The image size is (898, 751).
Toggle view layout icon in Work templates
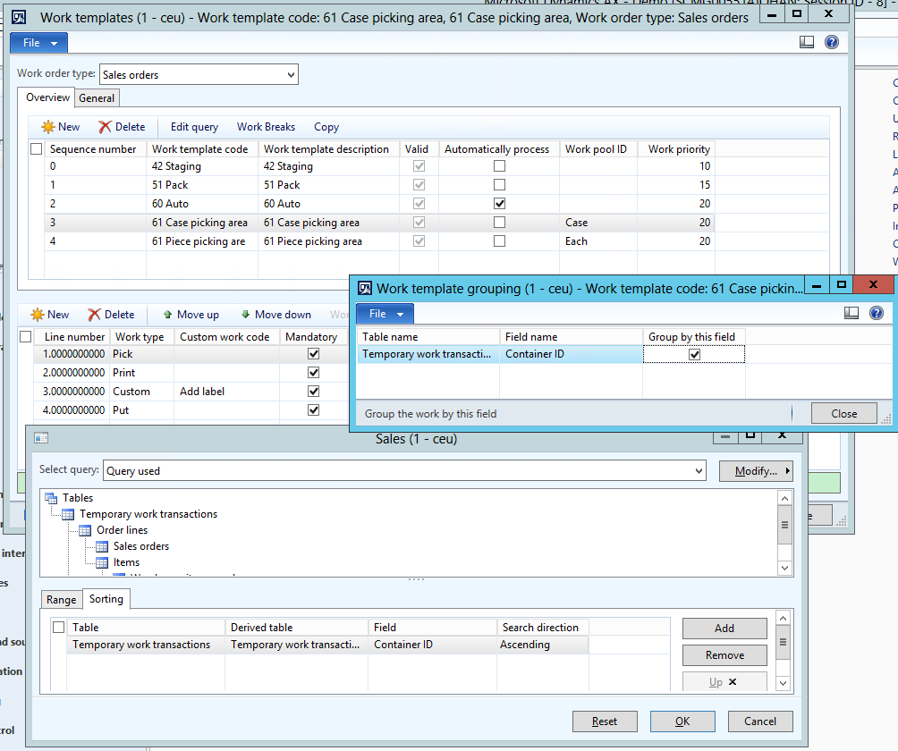807,42
